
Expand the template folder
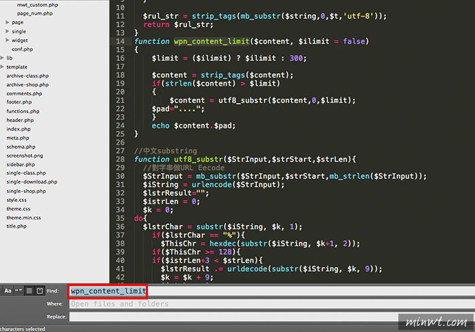tap(2, 66)
